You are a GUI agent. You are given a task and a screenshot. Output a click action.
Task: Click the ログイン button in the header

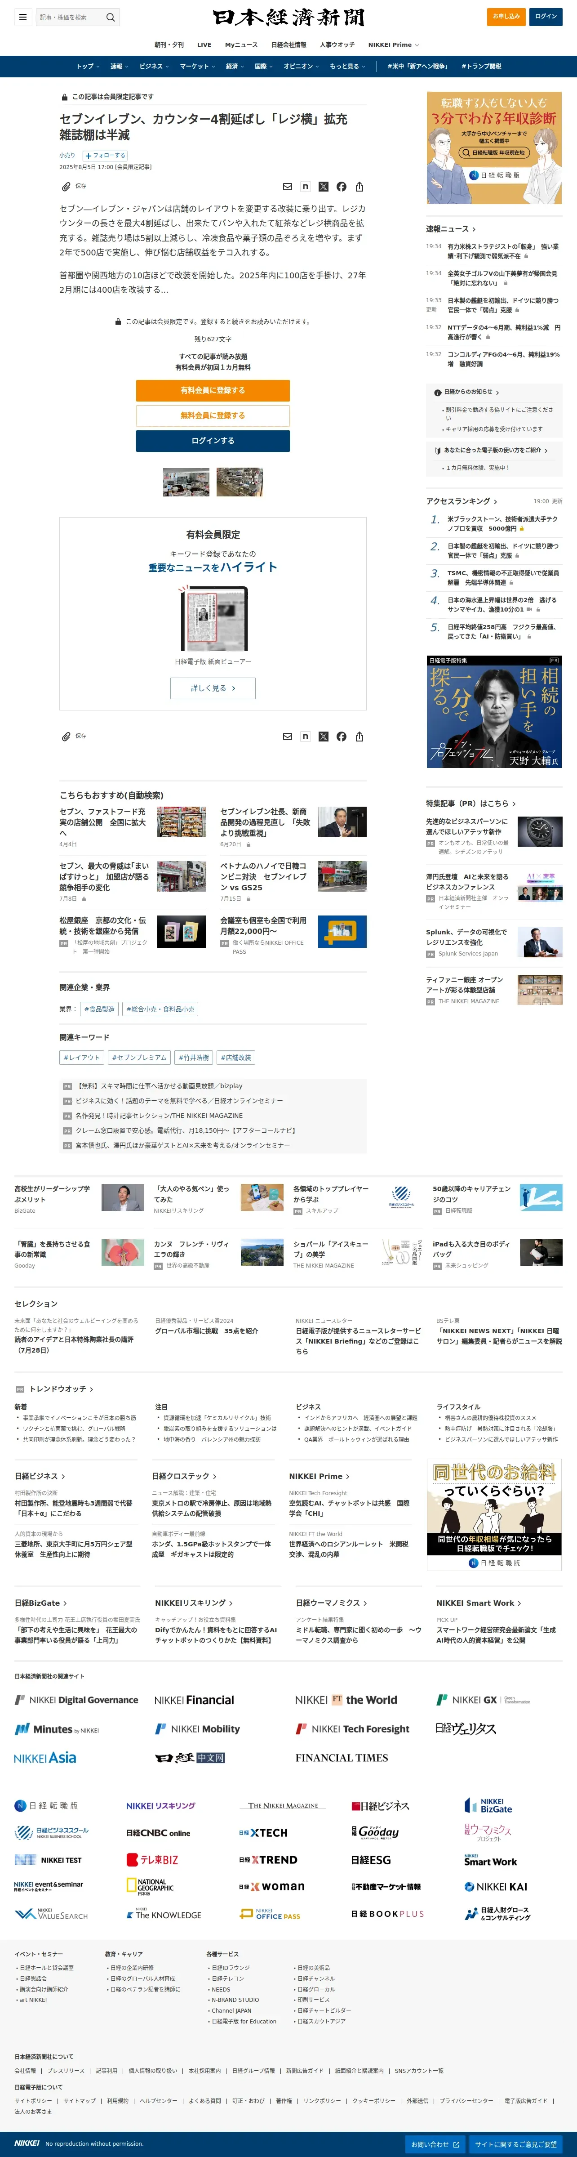pos(546,16)
